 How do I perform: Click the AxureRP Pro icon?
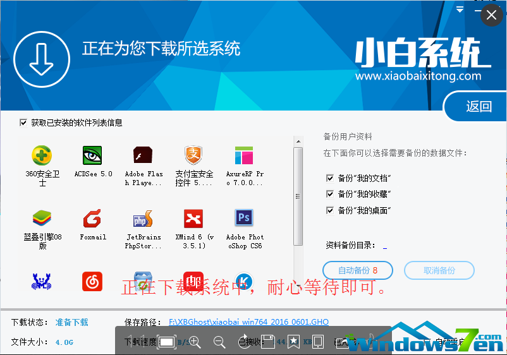pos(245,155)
